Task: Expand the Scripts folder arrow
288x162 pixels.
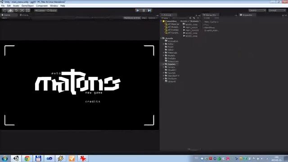Action: 164,67
